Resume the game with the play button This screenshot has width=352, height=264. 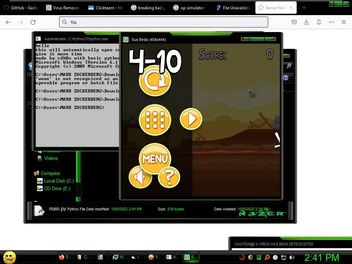(191, 119)
